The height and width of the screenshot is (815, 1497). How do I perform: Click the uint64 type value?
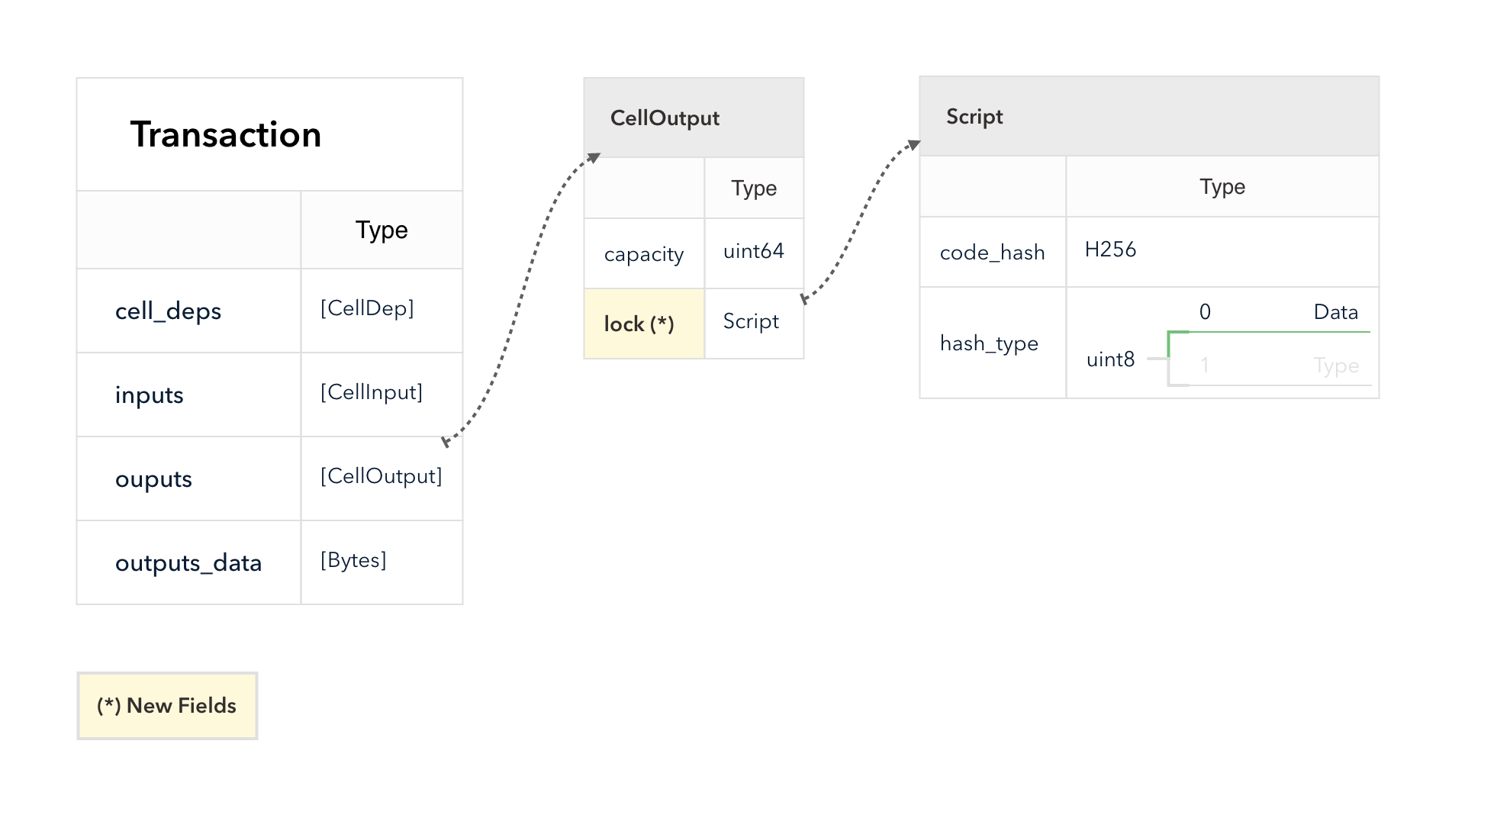(x=753, y=251)
